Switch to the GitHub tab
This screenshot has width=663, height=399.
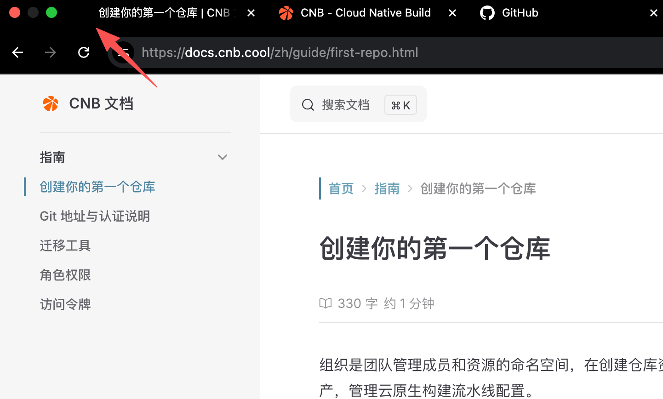[520, 12]
